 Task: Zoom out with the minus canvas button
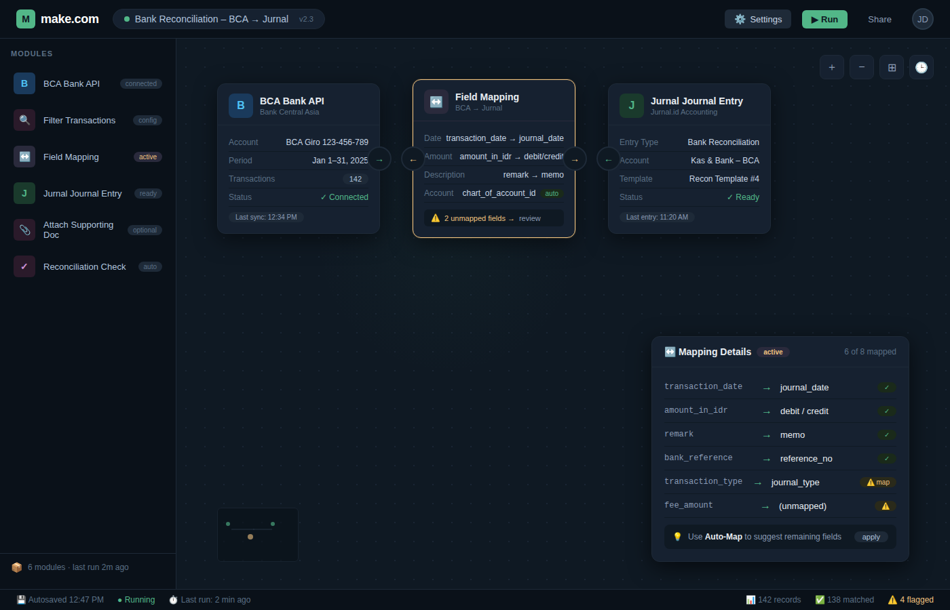tap(862, 67)
